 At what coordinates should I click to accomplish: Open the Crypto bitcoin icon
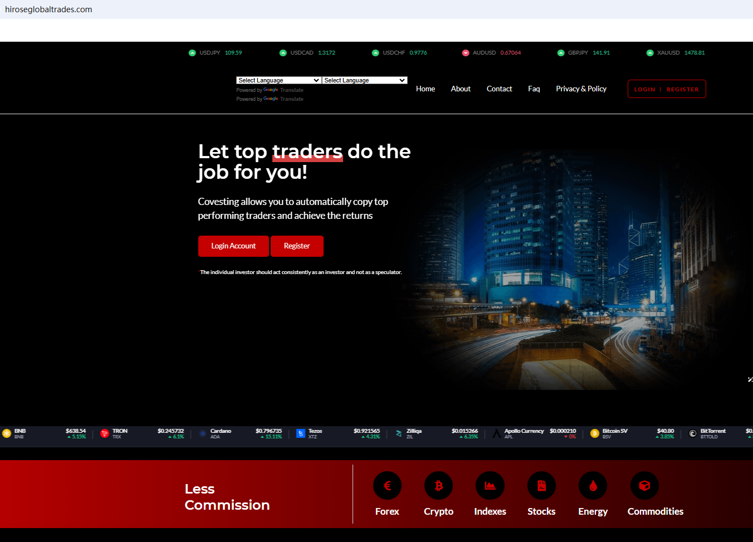438,486
